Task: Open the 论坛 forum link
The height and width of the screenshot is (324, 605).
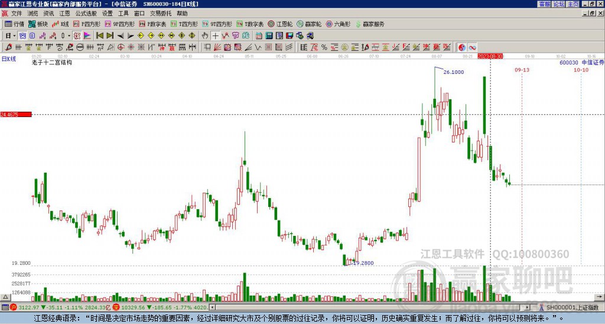Action: click(559, 4)
